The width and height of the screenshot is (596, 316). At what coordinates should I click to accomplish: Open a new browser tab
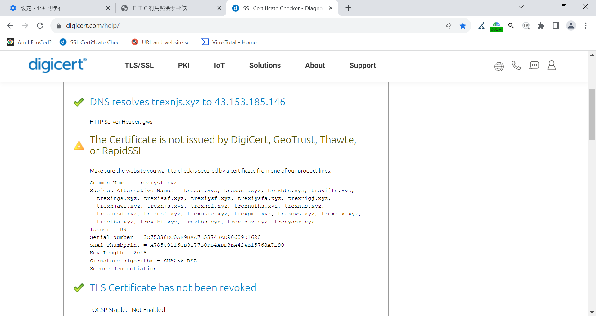[x=348, y=8]
